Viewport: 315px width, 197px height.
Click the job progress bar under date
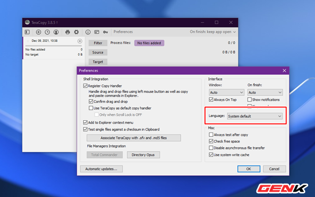(54, 46)
